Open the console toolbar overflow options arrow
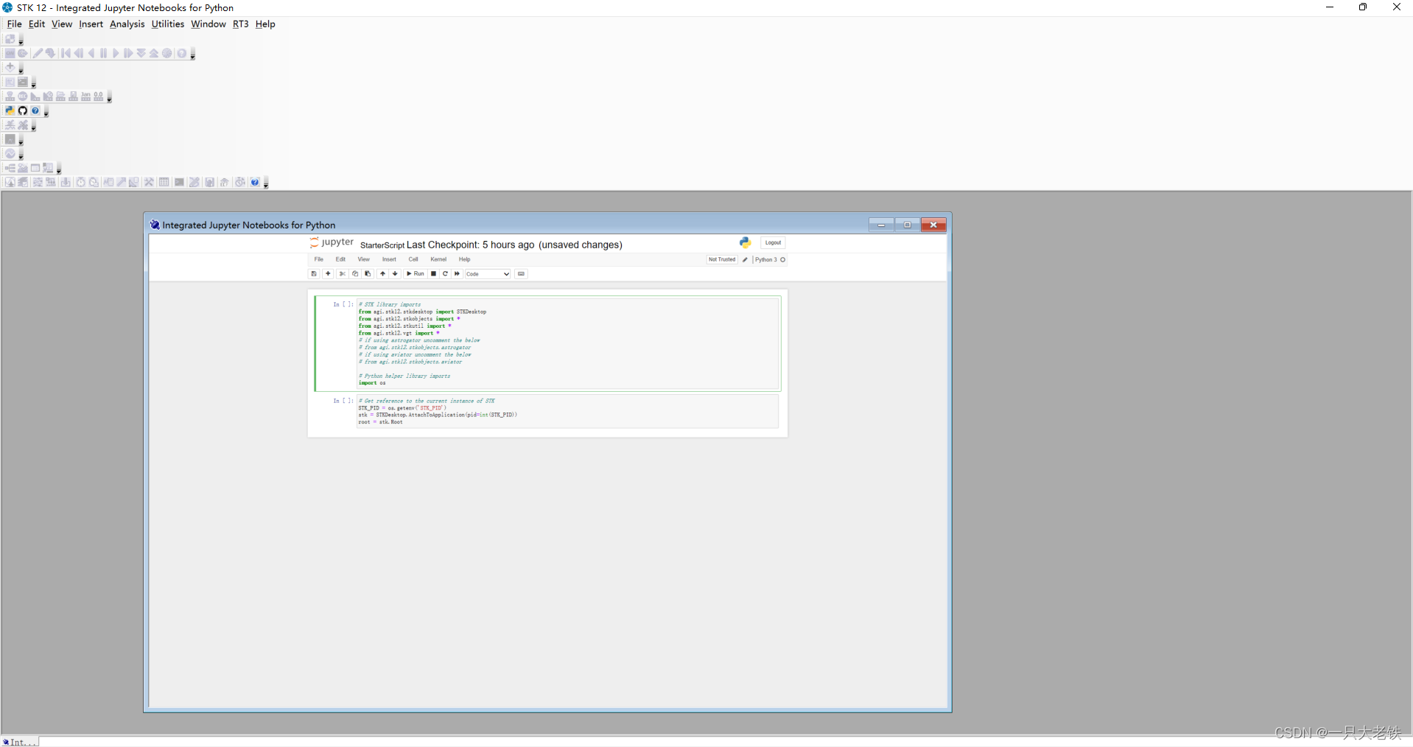This screenshot has width=1413, height=747. click(34, 83)
